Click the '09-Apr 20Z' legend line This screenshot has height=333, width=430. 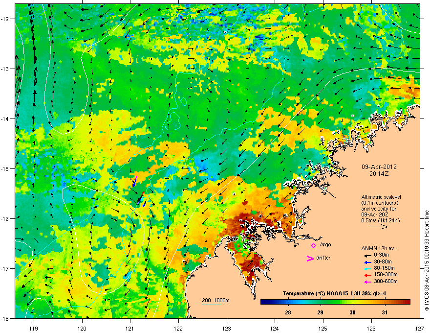click(x=375, y=214)
